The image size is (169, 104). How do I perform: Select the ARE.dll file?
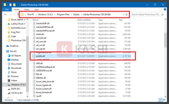coord(39,63)
